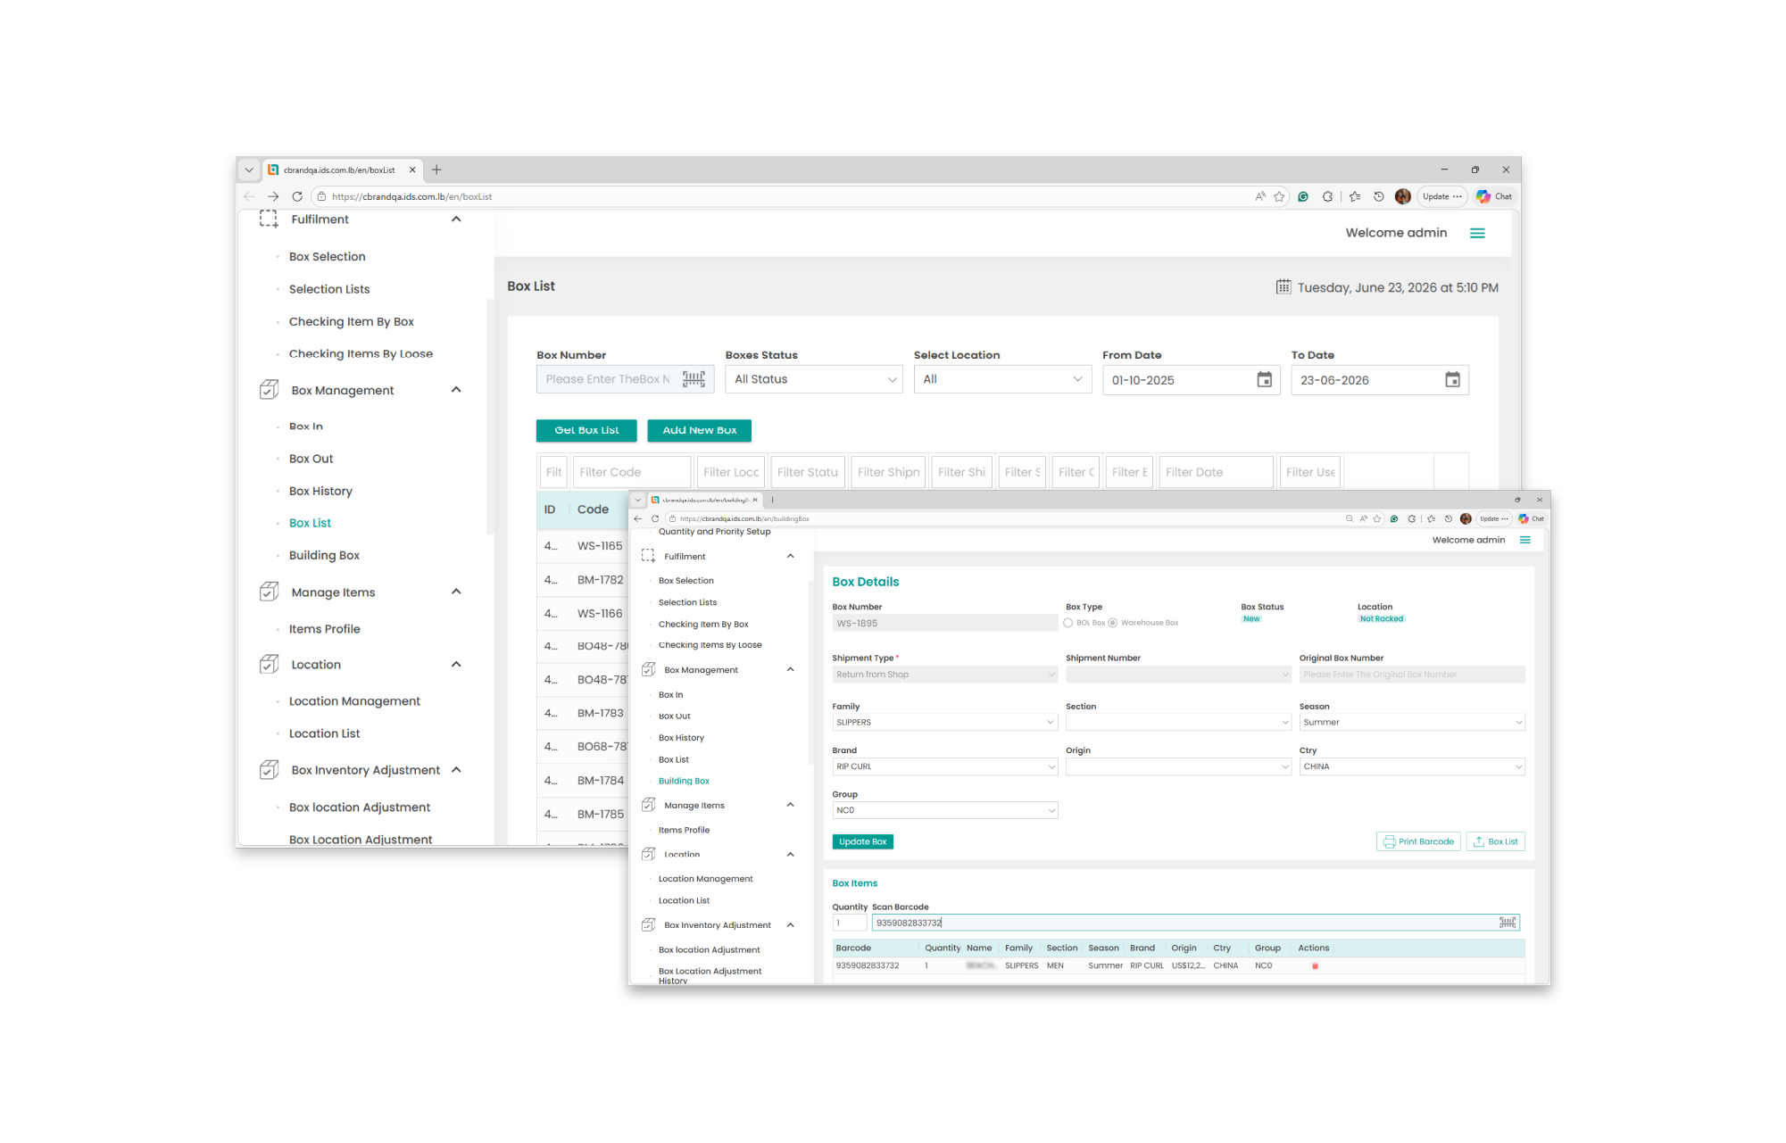The height and width of the screenshot is (1143, 1786).
Task: Open Building Box in Box List sidebar
Action: tap(324, 555)
